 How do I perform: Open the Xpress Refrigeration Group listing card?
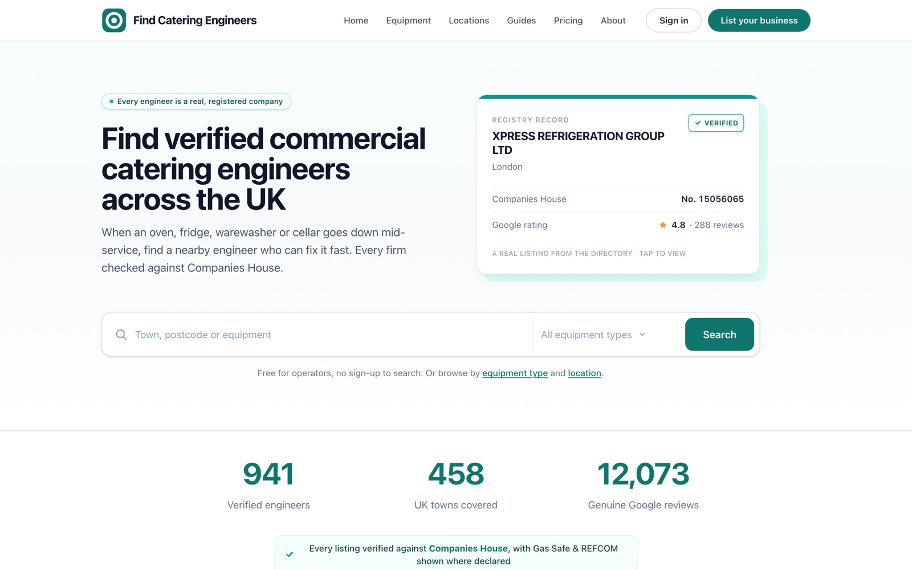click(x=618, y=185)
